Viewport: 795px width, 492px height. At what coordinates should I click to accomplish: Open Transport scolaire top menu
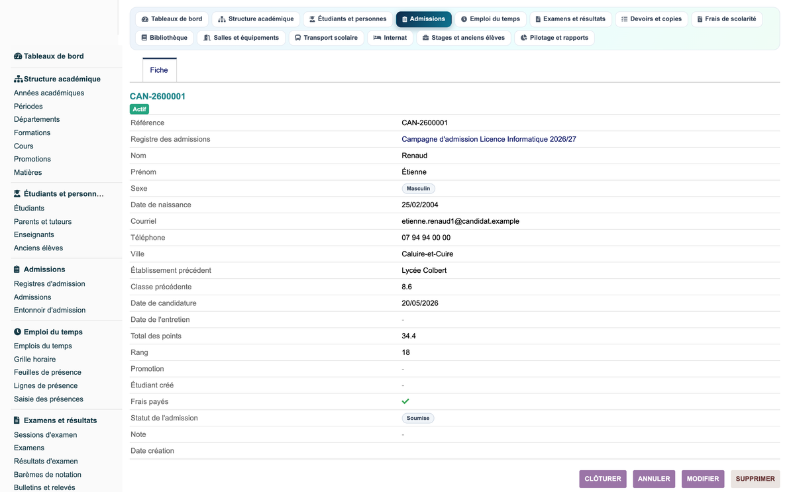pos(326,38)
